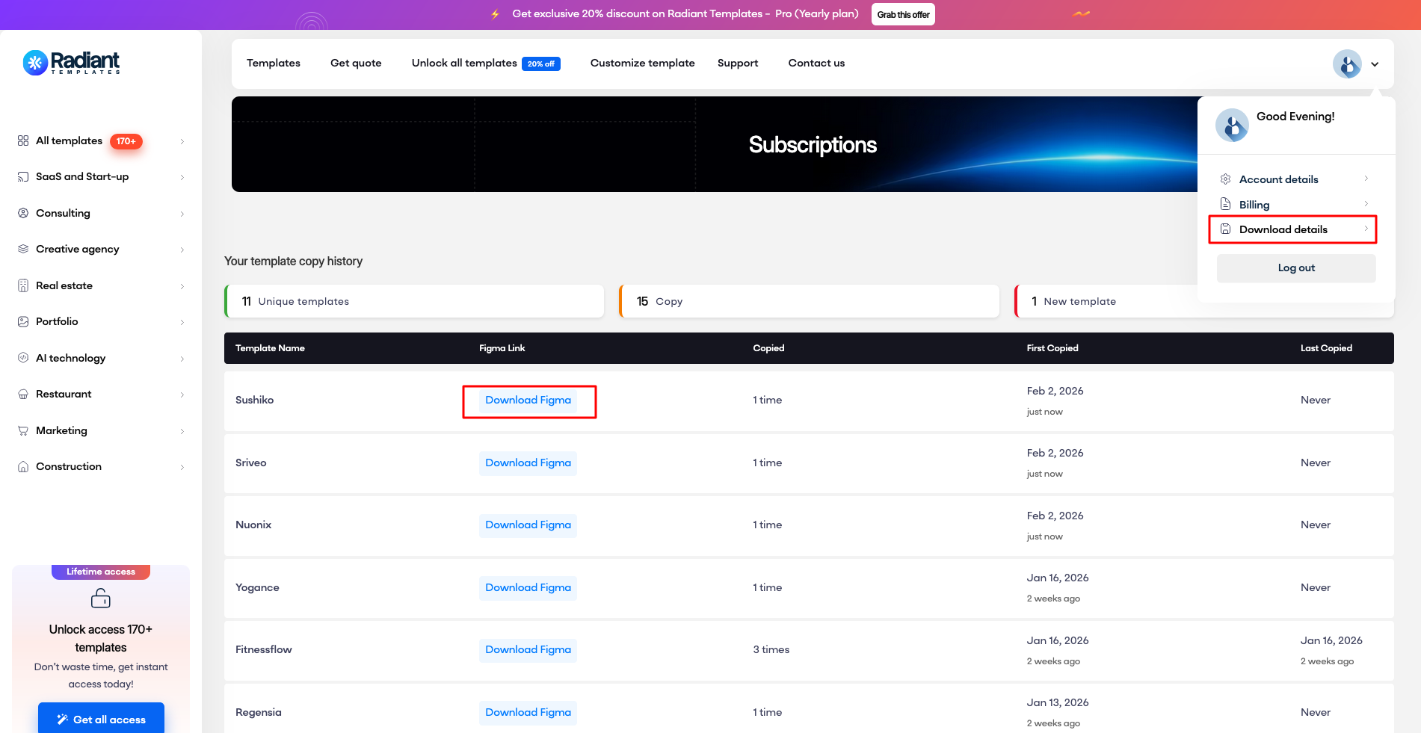This screenshot has height=733, width=1421.
Task: Click the Get all access button
Action: pyautogui.click(x=101, y=719)
